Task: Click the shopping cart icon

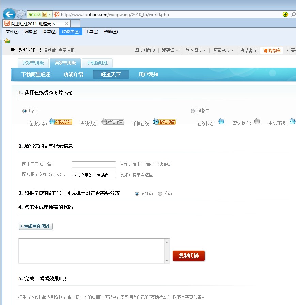Action: click(265, 50)
